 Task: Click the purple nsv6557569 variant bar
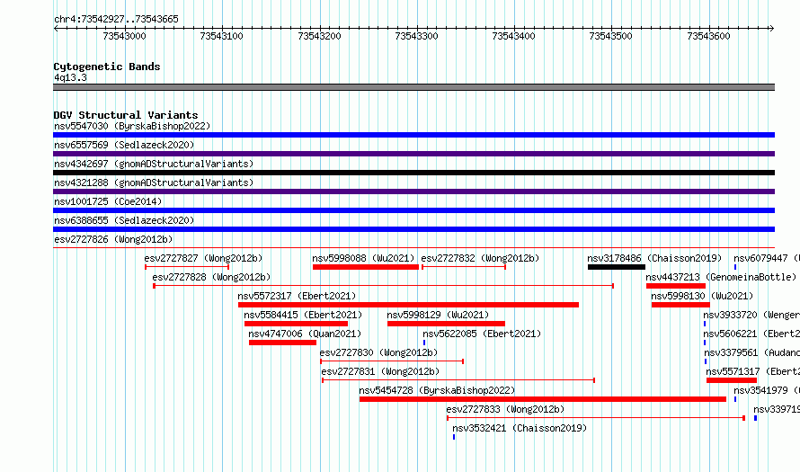[413, 154]
